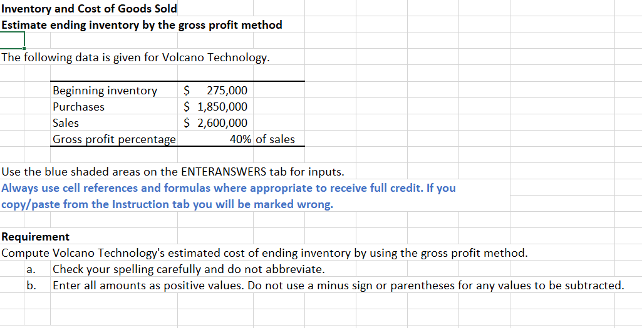This screenshot has height=328, width=642.
Task: Click the 'copy/paste from the Instruction tab' line
Action: [167, 204]
